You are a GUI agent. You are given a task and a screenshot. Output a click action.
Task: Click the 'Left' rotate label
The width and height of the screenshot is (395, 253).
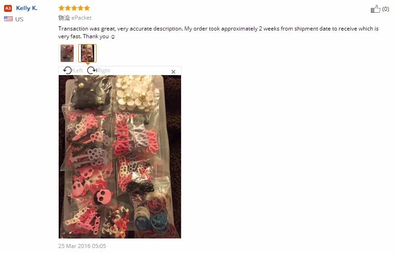(x=78, y=71)
